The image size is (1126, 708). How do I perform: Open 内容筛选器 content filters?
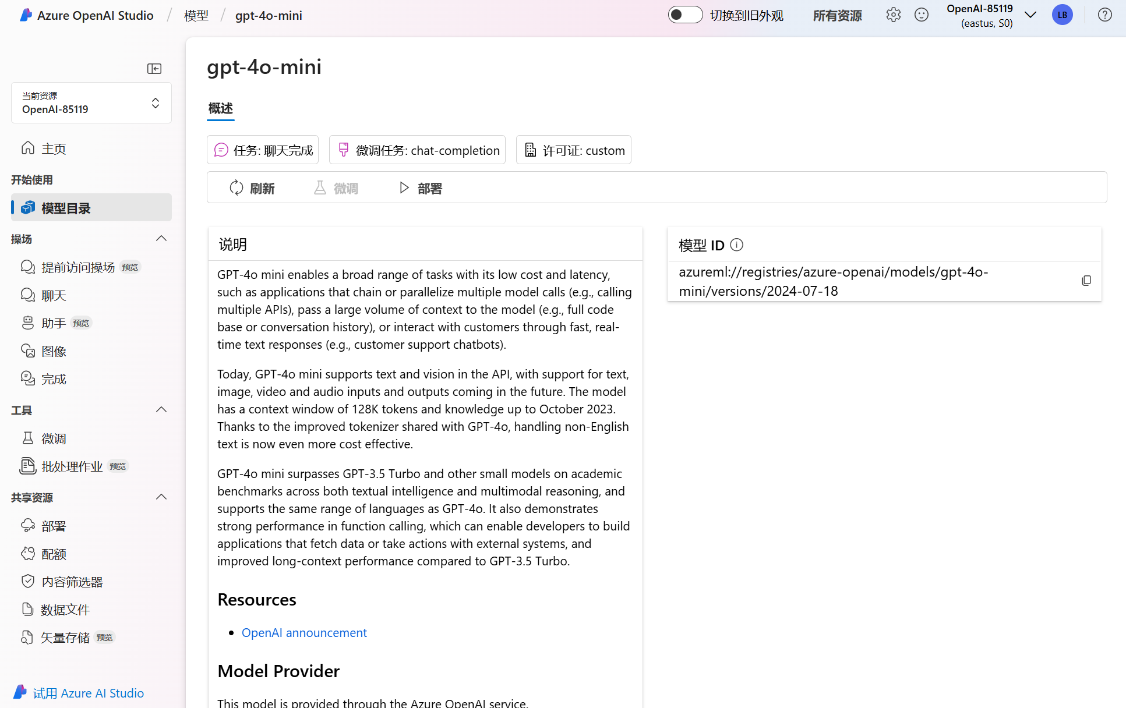(x=91, y=582)
